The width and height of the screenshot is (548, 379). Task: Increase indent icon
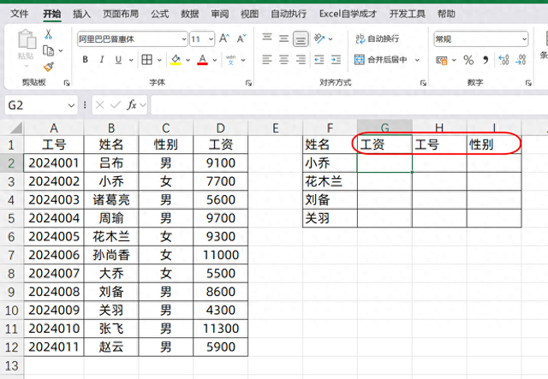[336, 60]
